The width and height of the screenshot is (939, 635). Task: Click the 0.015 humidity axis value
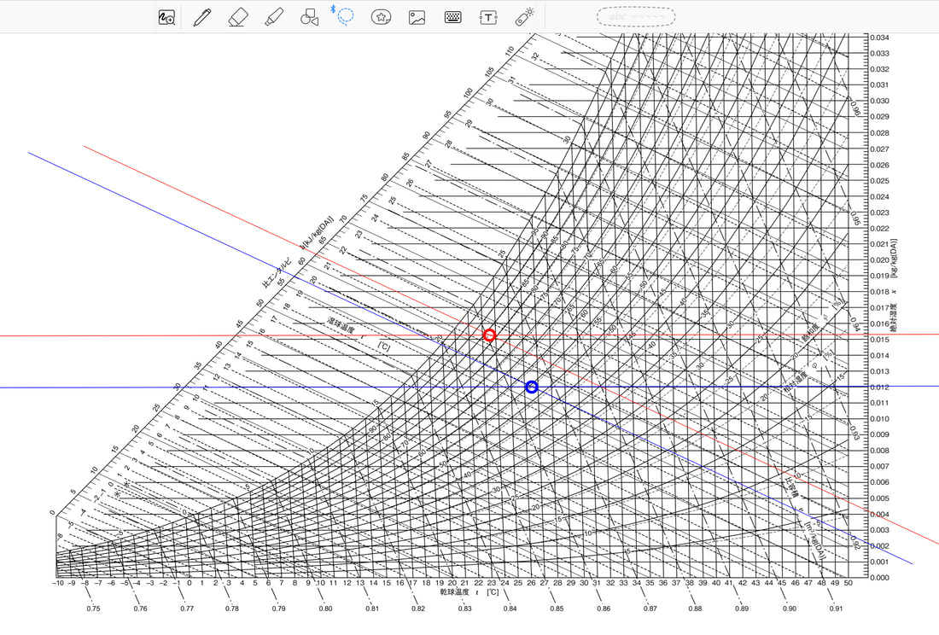[879, 340]
